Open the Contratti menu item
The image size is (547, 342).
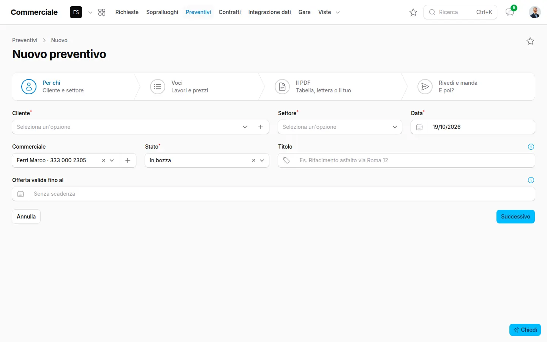click(229, 12)
